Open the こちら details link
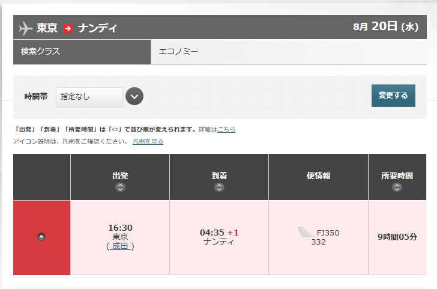This screenshot has height=289, width=437. (226, 129)
